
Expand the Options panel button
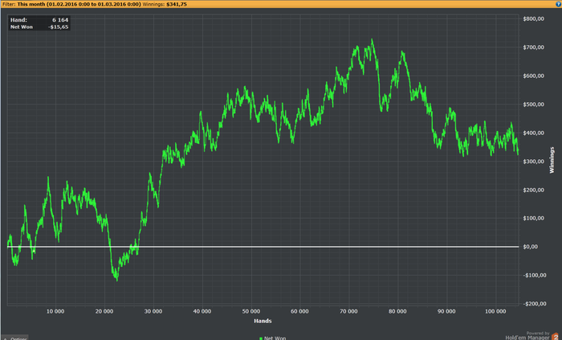click(14, 338)
